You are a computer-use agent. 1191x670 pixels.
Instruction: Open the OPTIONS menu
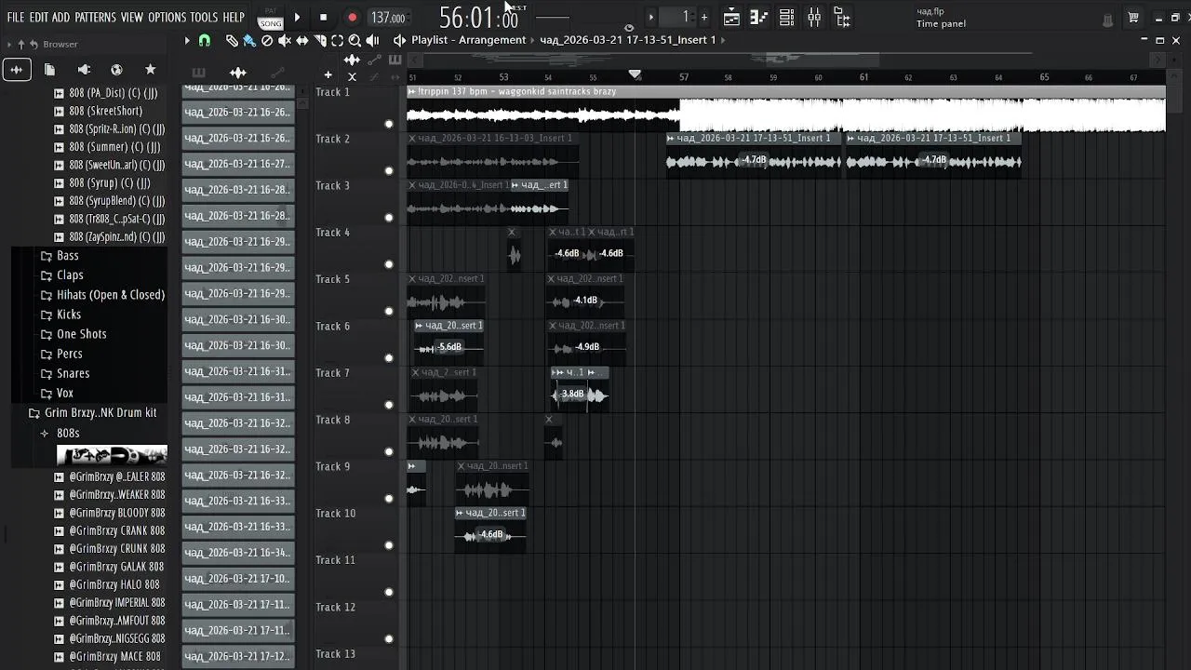pos(167,18)
